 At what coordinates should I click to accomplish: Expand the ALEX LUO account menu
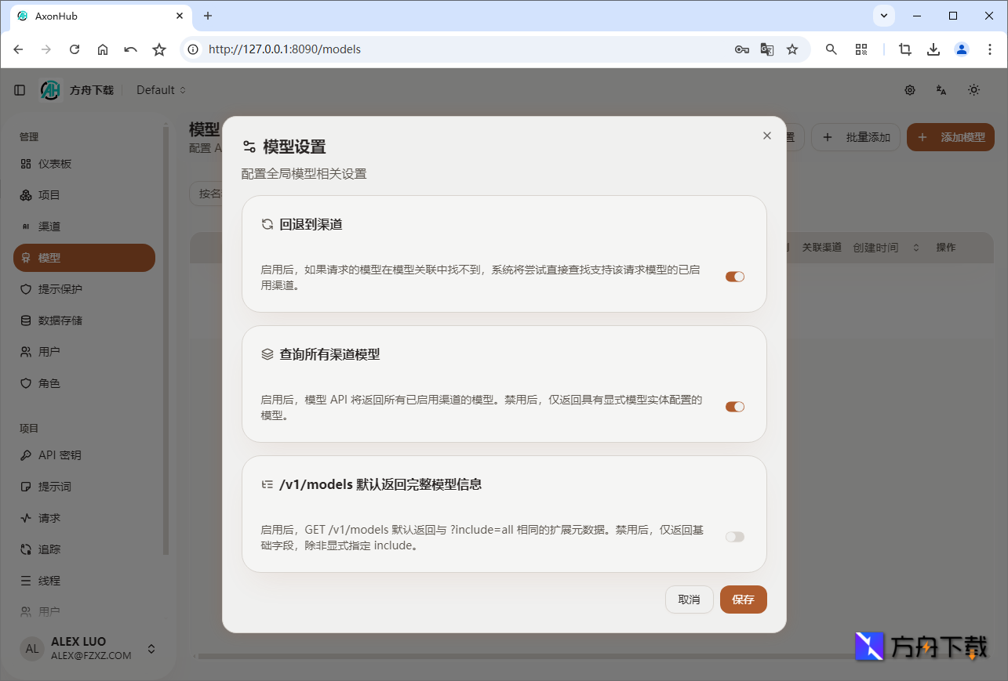point(88,648)
